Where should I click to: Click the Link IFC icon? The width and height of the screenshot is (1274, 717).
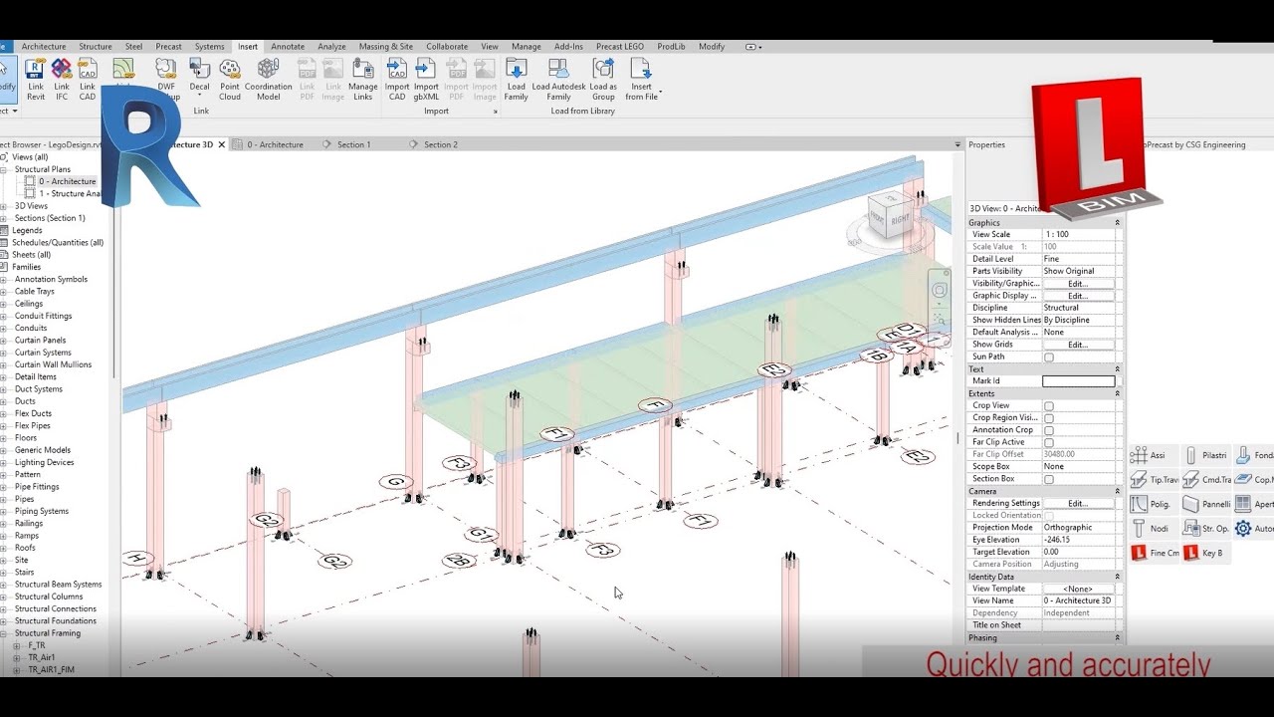[x=62, y=79]
